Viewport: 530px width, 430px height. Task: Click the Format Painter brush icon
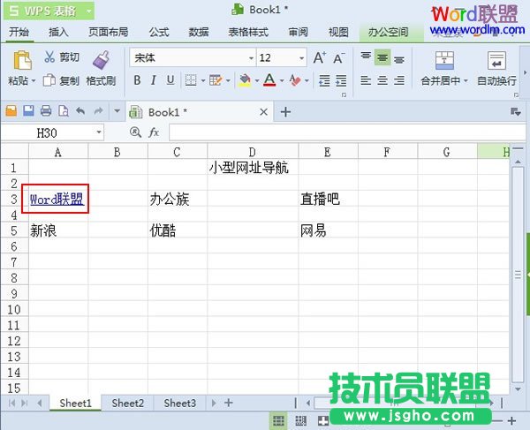pos(100,60)
